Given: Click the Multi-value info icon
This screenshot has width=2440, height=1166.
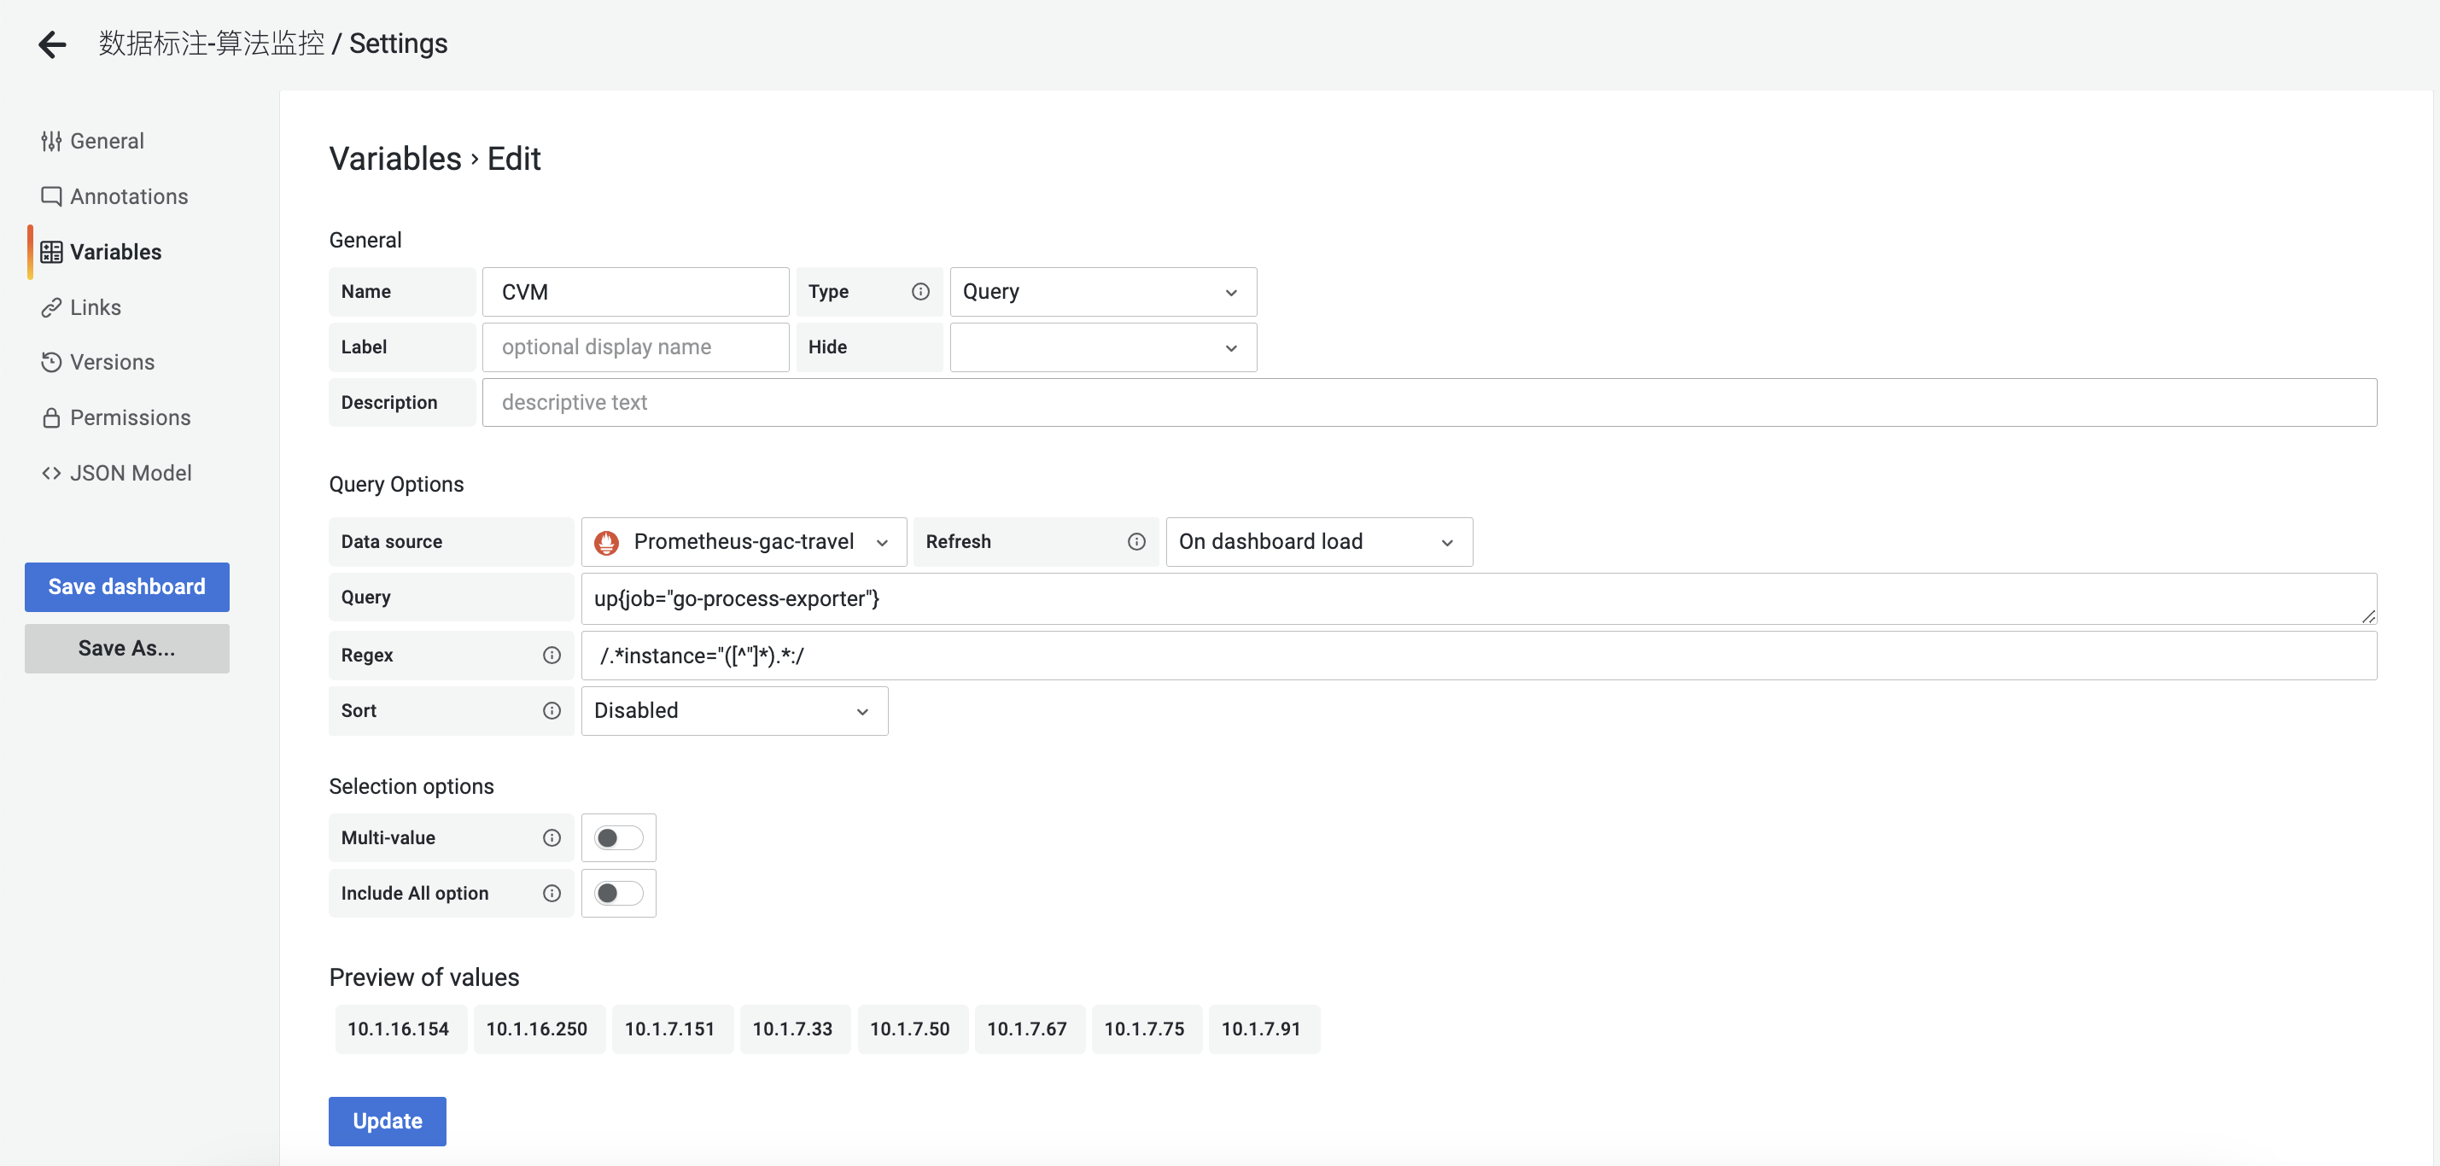Looking at the screenshot, I should [552, 837].
